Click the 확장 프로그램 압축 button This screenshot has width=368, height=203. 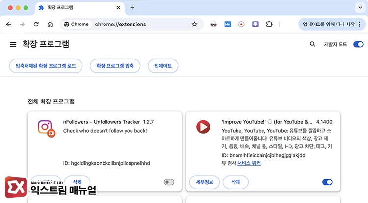pyautogui.click(x=115, y=66)
